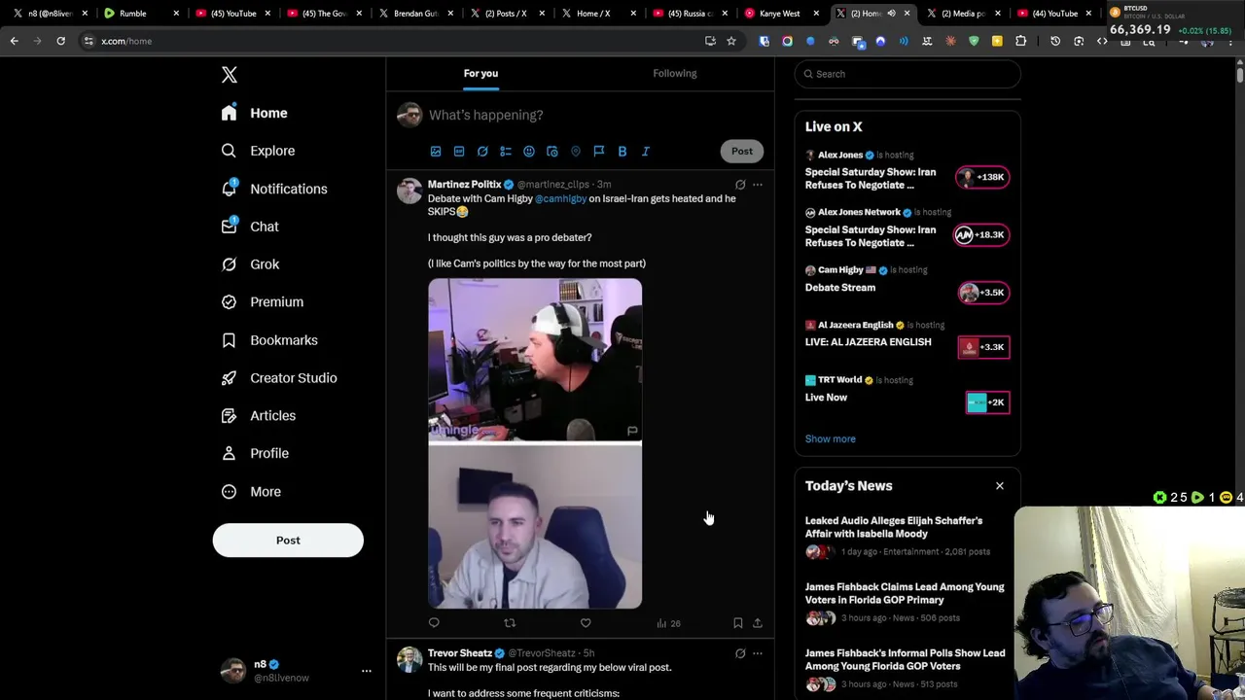This screenshot has width=1245, height=700.
Task: Click the Search field on X
Action: pos(907,74)
